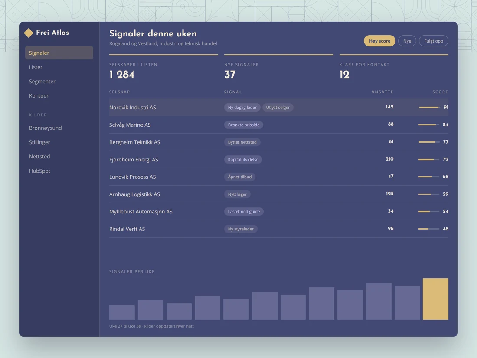Activate the Høy score filter
The width and height of the screenshot is (477, 358).
(379, 41)
